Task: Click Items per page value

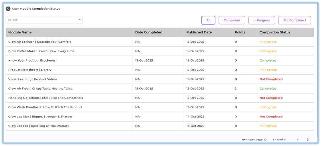Action: pos(265,140)
